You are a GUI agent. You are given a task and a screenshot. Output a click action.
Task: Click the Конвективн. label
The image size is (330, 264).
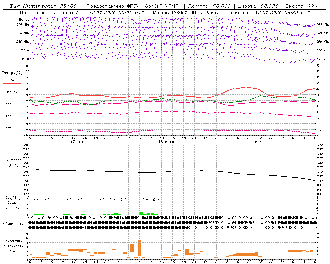(x=13, y=241)
